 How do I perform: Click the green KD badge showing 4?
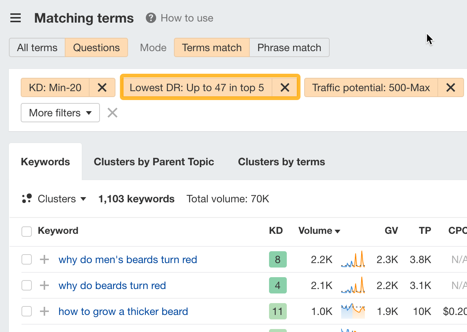(x=278, y=285)
